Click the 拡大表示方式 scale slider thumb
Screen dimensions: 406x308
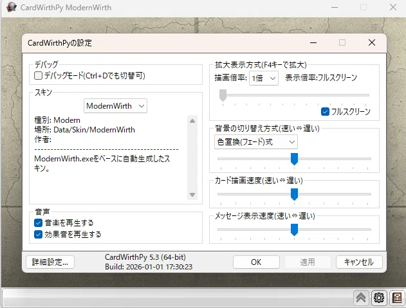coord(223,95)
